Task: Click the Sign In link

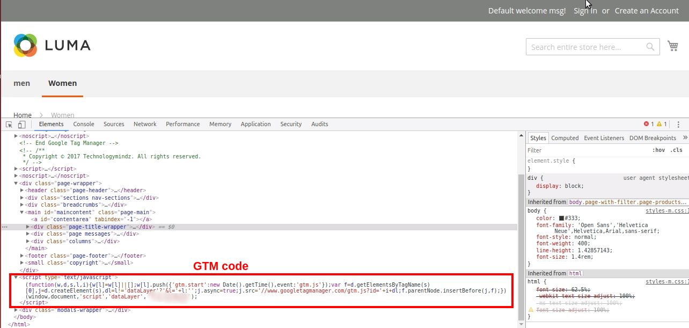Action: pyautogui.click(x=585, y=11)
